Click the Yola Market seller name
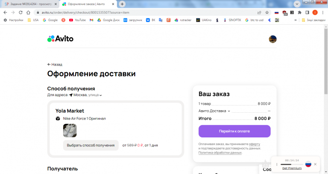This screenshot has width=328, height=174. click(70, 111)
